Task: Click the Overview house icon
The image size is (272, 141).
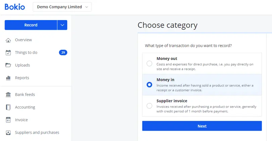Action: click(8, 40)
